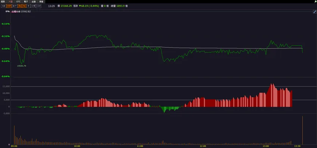Click the 5,000 axis label

click(x=7, y=100)
